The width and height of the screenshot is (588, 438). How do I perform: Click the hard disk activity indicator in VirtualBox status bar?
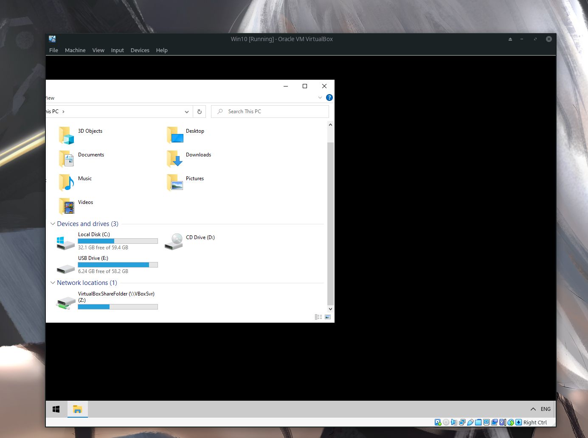pos(438,422)
